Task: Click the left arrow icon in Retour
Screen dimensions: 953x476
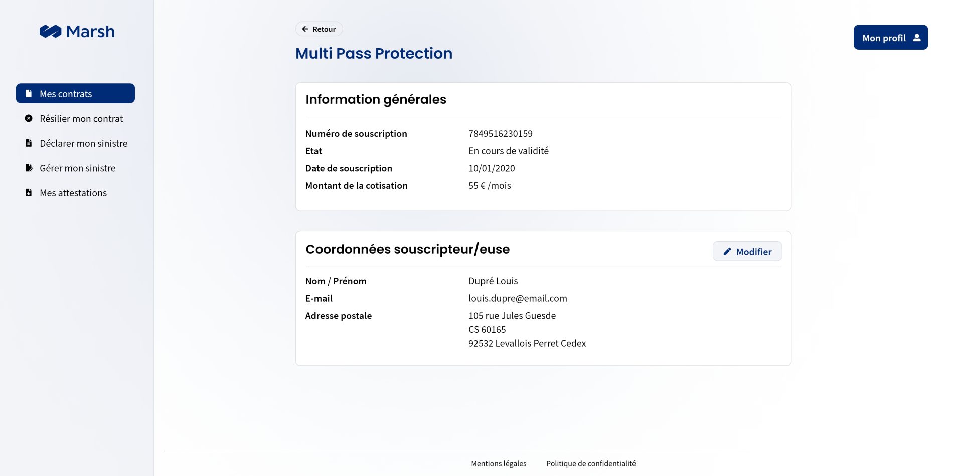Action: 305,29
